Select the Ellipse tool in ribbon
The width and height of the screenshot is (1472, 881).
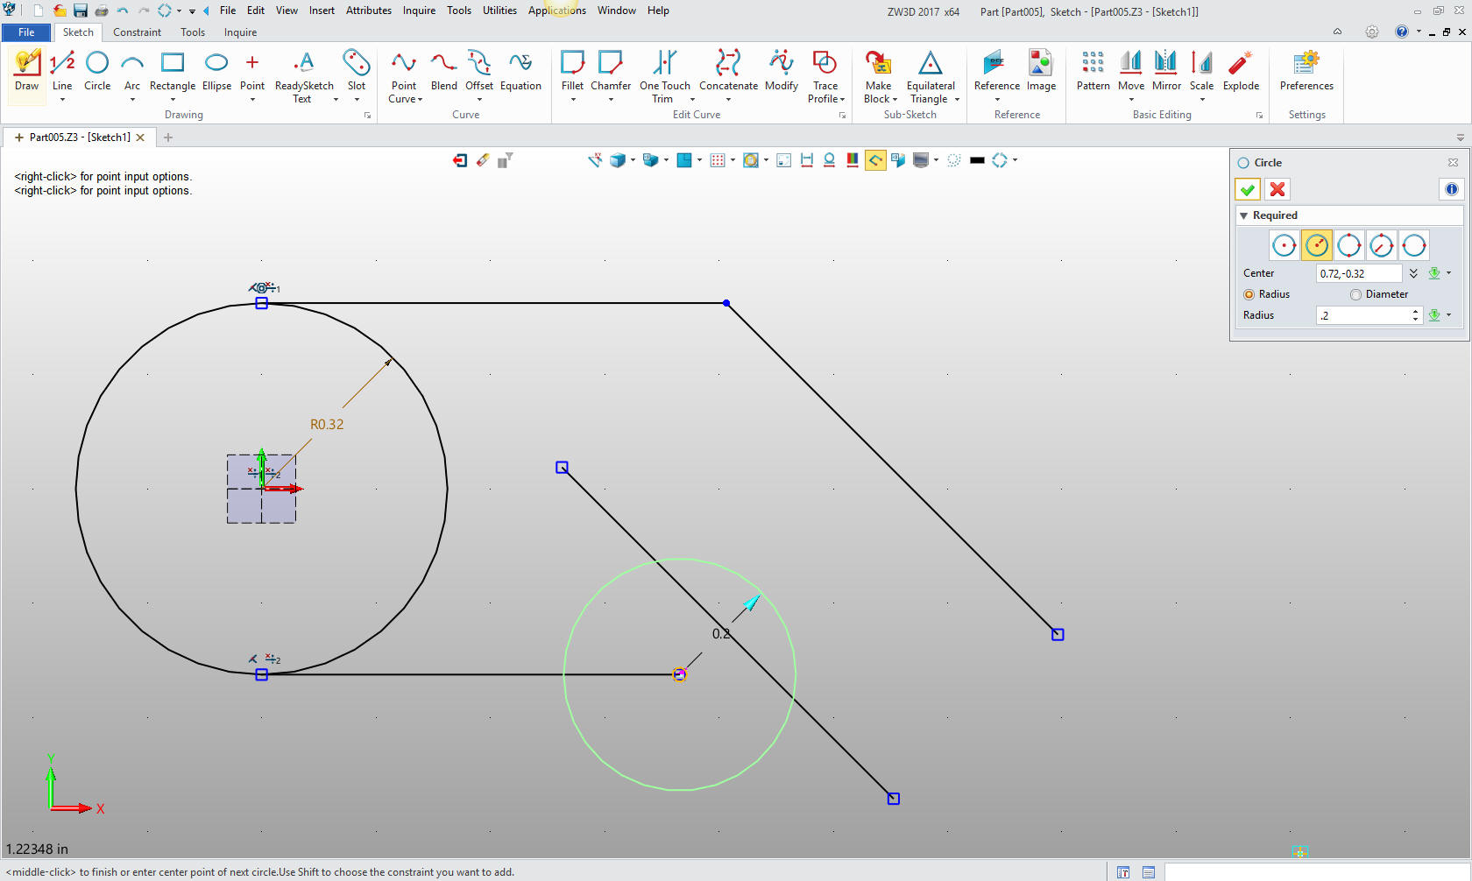click(x=216, y=71)
